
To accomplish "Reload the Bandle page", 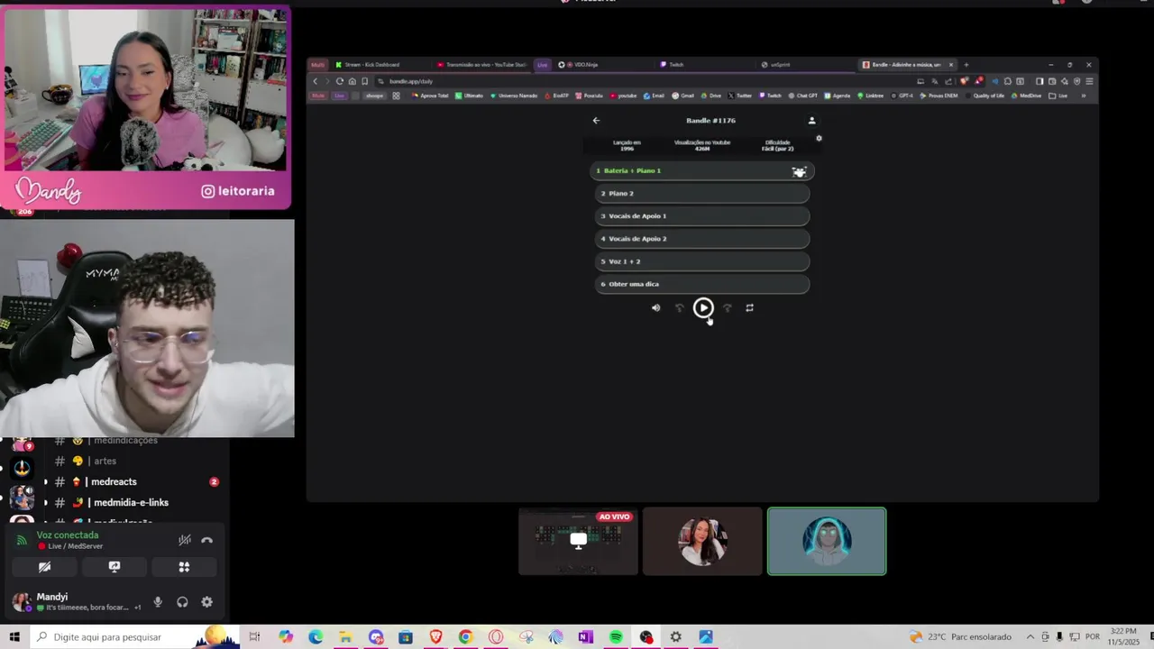I will tap(339, 81).
